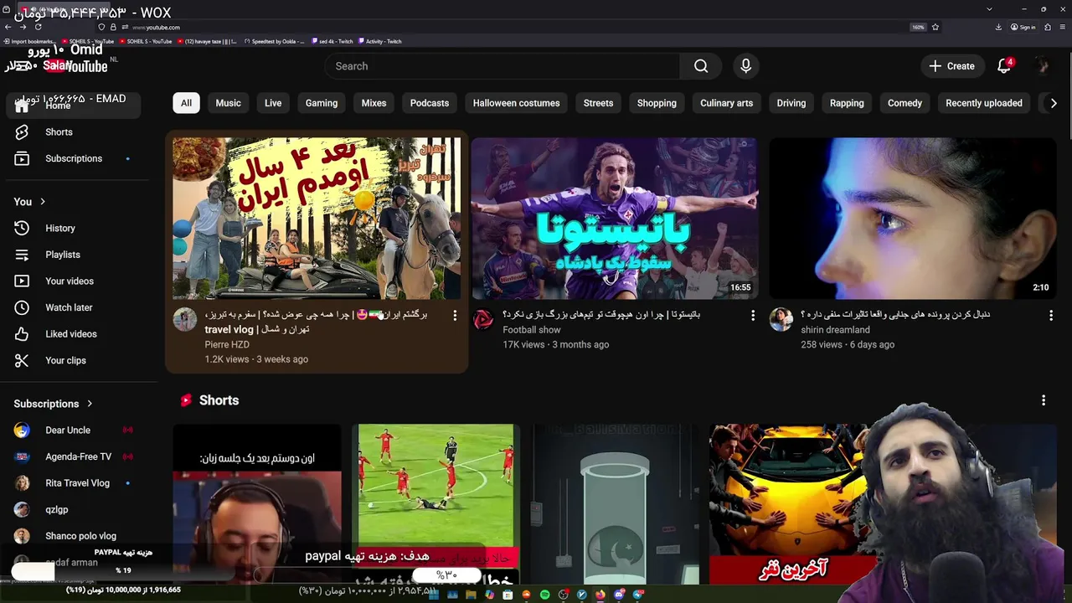Select the Podcasts filter chip
Image resolution: width=1072 pixels, height=603 pixels.
430,103
